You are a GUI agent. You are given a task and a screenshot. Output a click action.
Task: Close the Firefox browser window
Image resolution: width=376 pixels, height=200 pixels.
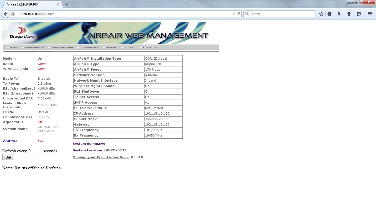coord(368,2)
